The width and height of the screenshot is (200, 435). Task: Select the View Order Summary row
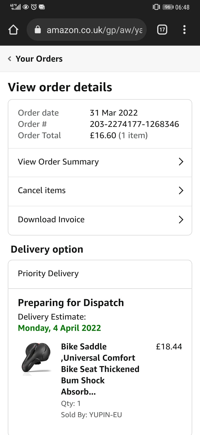(x=100, y=162)
